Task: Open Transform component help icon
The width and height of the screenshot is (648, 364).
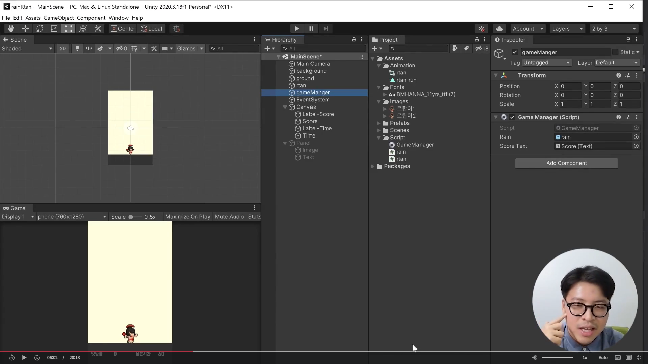Action: (618, 75)
